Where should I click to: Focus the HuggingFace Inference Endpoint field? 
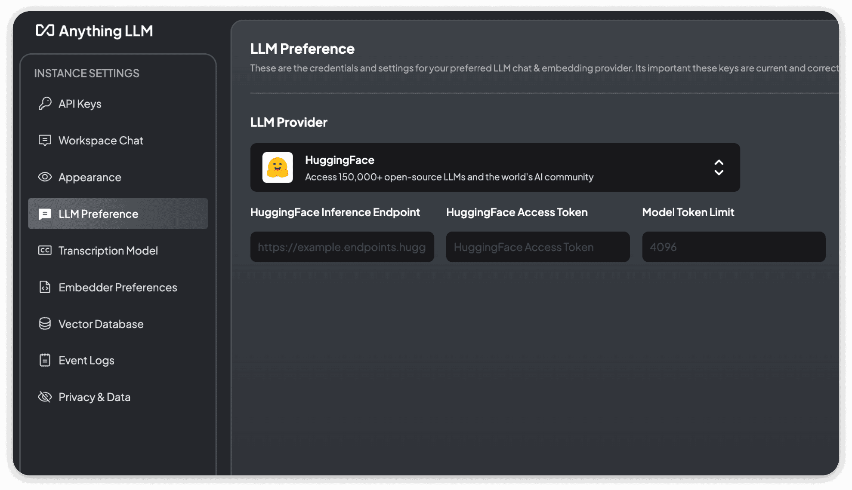(342, 247)
